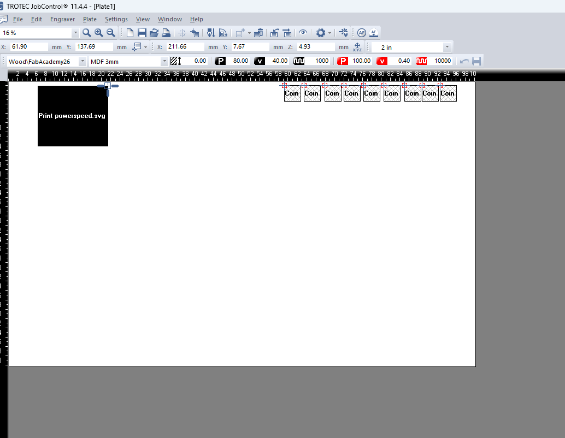
Task: Open the Plate menu
Action: [x=90, y=19]
